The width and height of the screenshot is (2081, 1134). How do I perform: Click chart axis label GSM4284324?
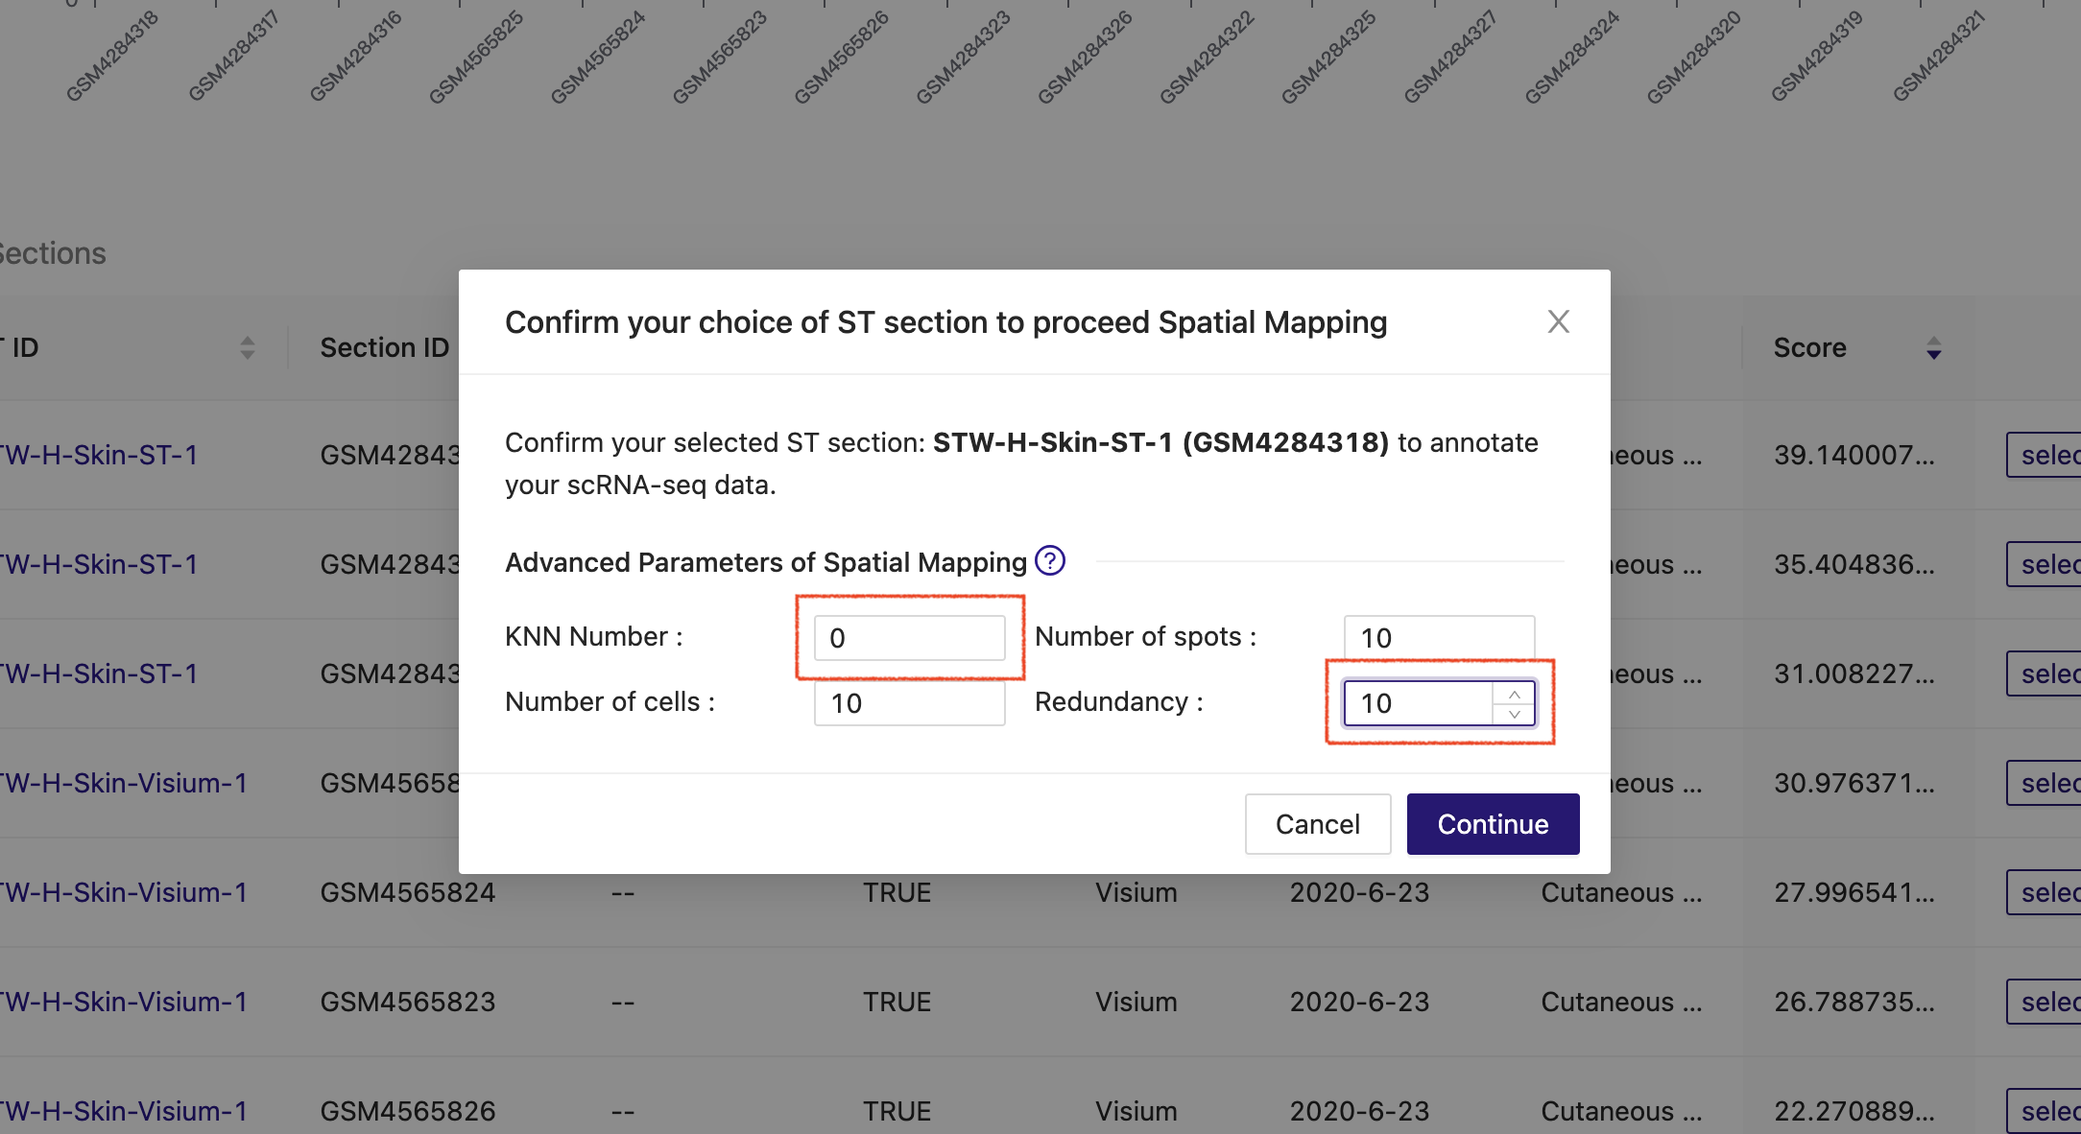1573,56
